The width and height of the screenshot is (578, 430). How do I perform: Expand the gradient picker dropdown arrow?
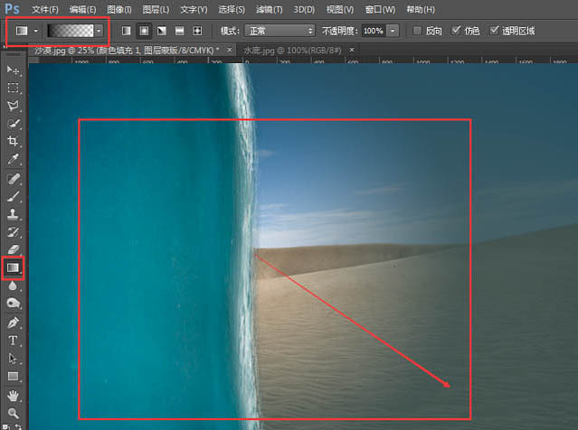[99, 31]
